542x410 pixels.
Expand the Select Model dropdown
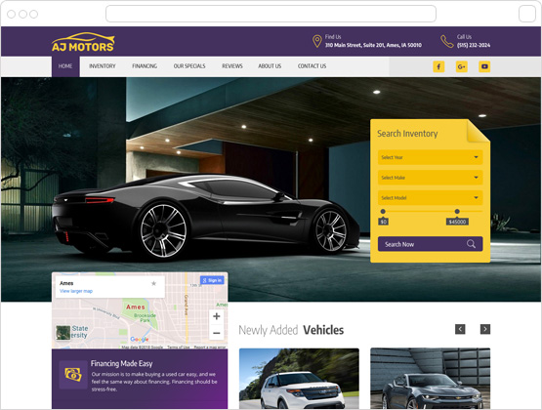430,198
